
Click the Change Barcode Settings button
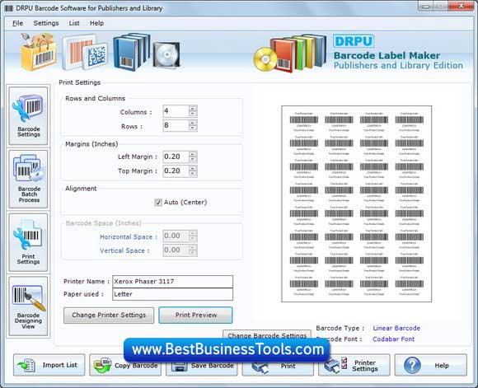click(x=267, y=334)
